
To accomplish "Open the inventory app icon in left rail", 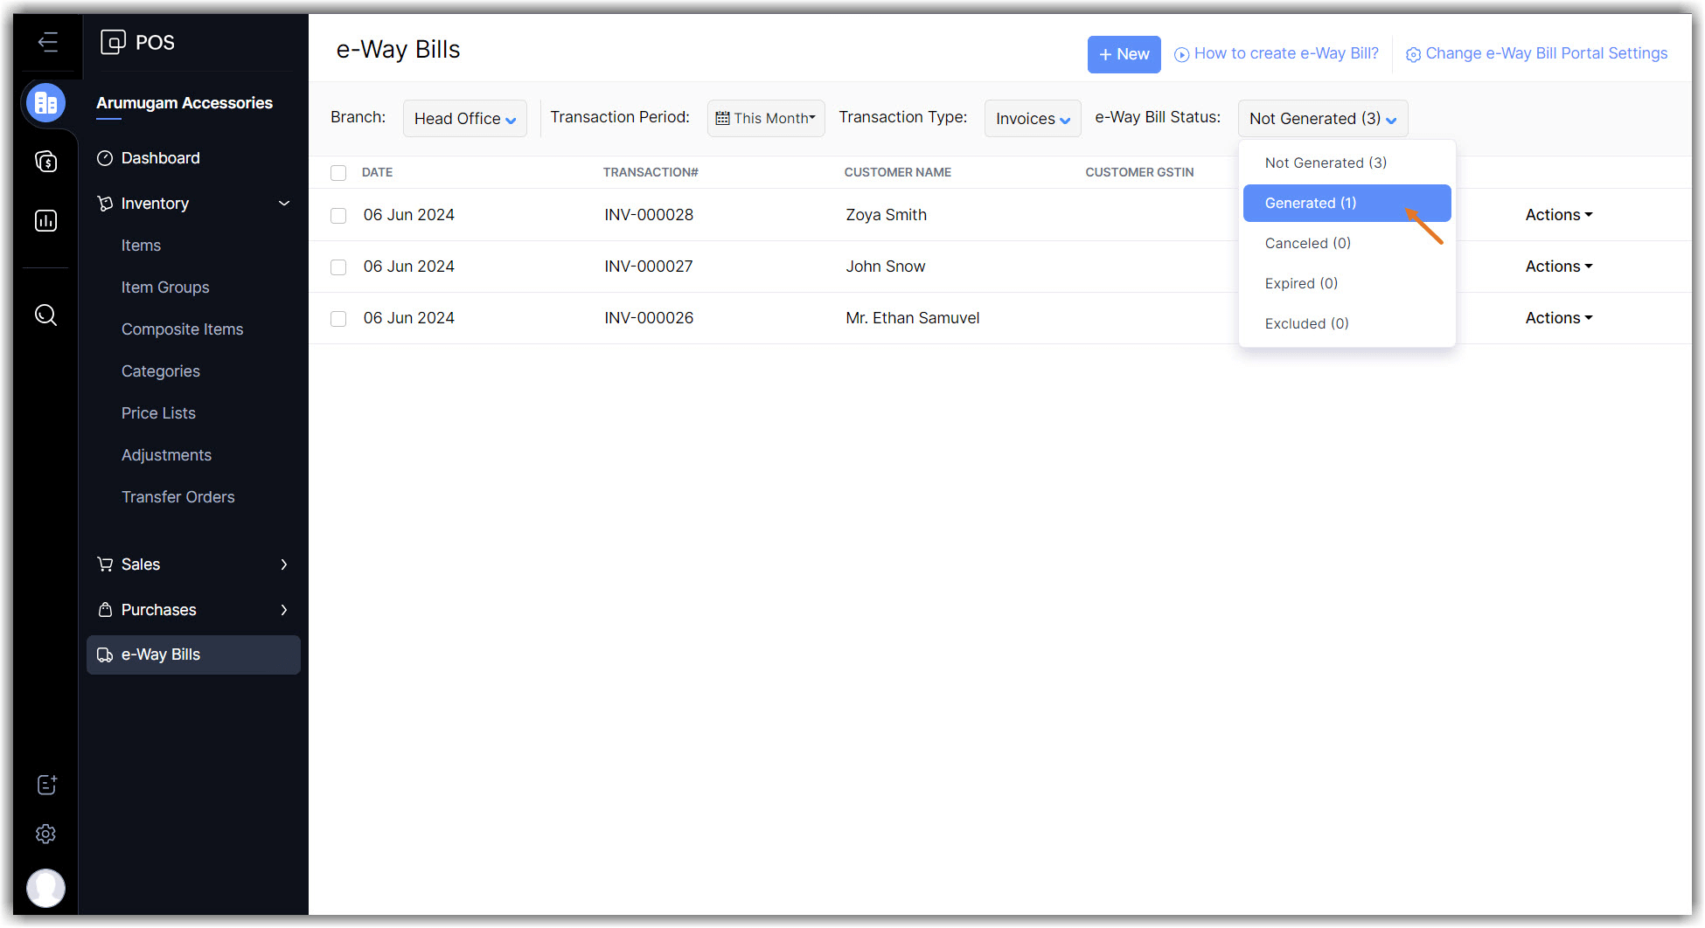I will click(46, 103).
